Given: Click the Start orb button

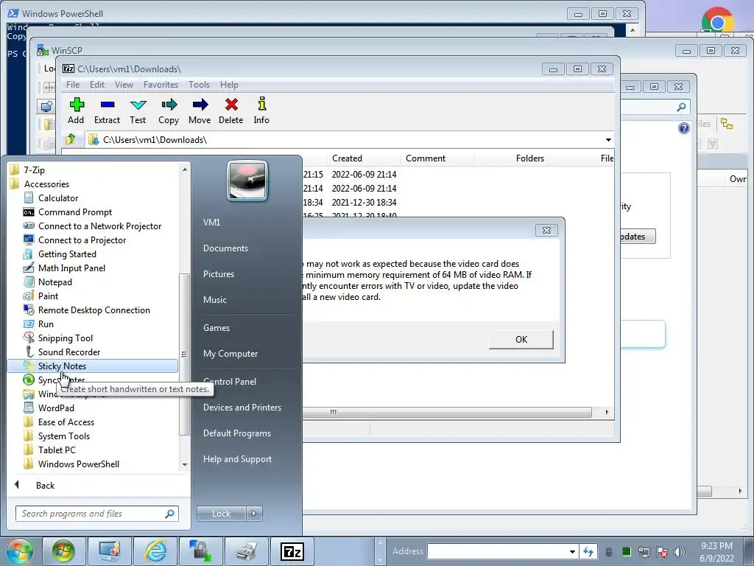Looking at the screenshot, I should coord(19,551).
